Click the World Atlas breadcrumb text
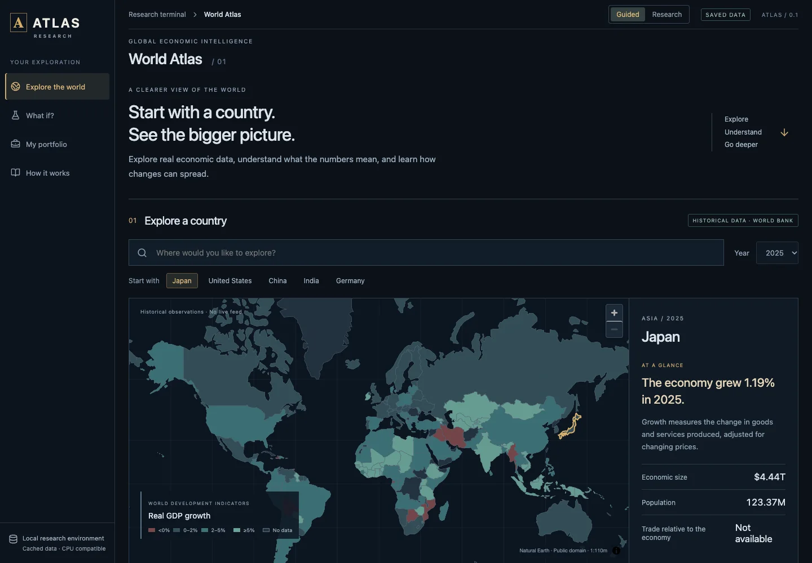This screenshot has width=812, height=563. (x=222, y=15)
